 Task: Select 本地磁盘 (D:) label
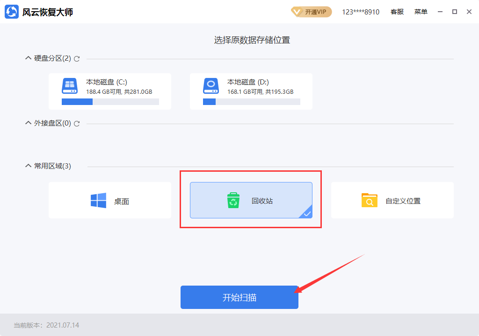[248, 82]
